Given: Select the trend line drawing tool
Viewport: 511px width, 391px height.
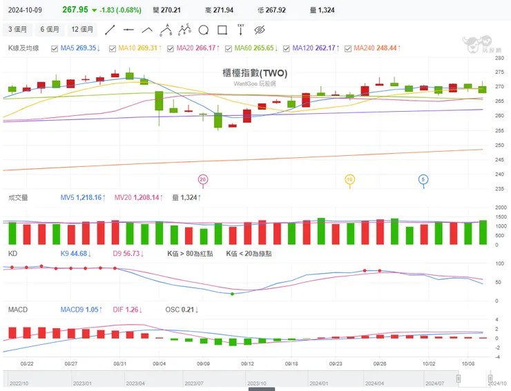Looking at the screenshot, I should point(110,30).
